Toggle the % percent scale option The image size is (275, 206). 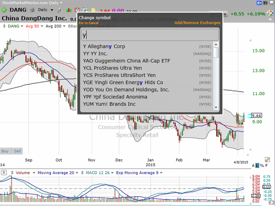[x=262, y=166]
